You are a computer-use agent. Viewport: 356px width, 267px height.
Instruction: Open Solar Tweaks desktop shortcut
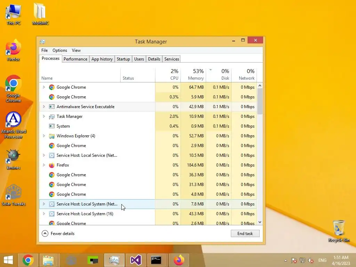click(x=14, y=195)
